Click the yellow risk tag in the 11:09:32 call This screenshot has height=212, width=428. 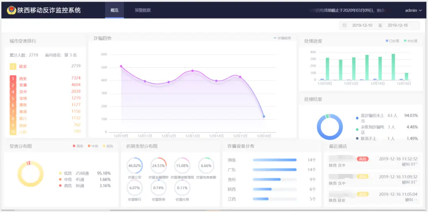[x=363, y=176]
